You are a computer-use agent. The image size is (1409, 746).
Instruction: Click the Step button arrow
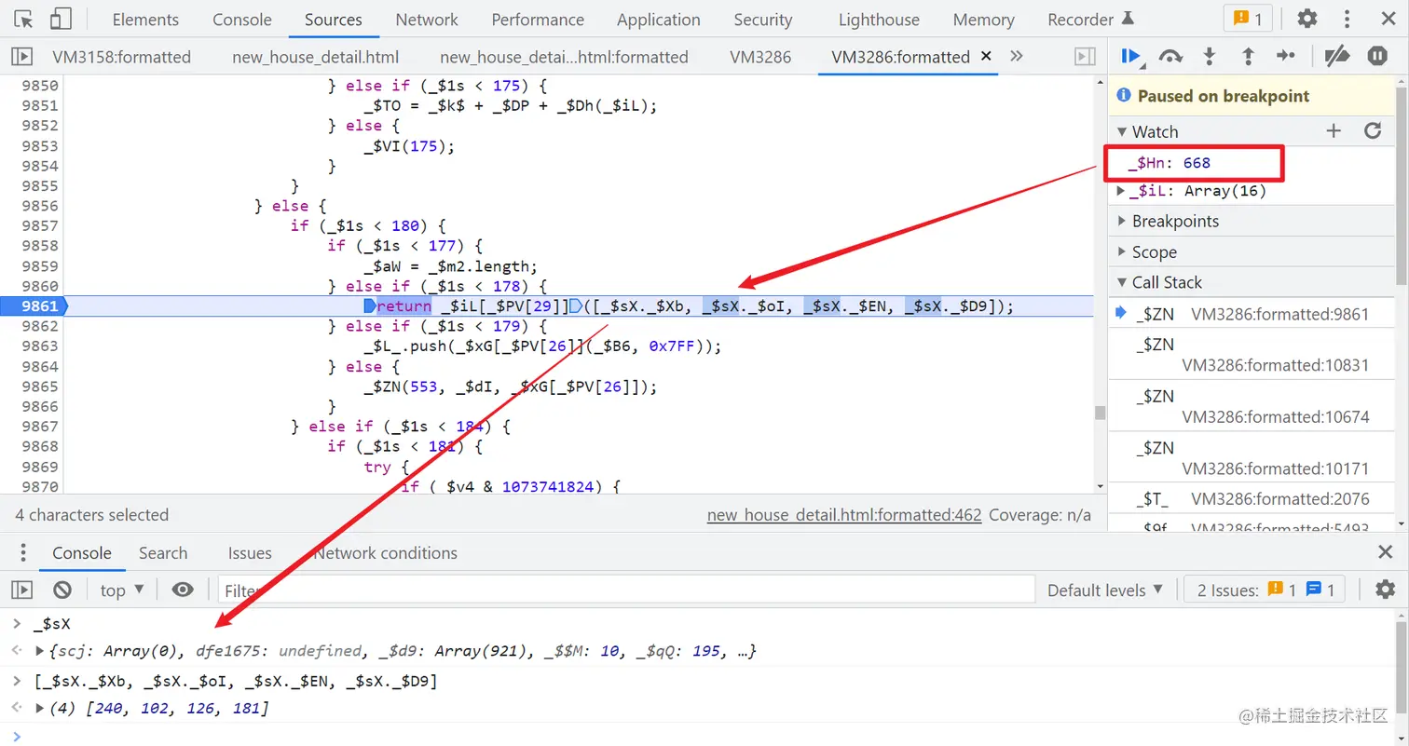pyautogui.click(x=1286, y=57)
